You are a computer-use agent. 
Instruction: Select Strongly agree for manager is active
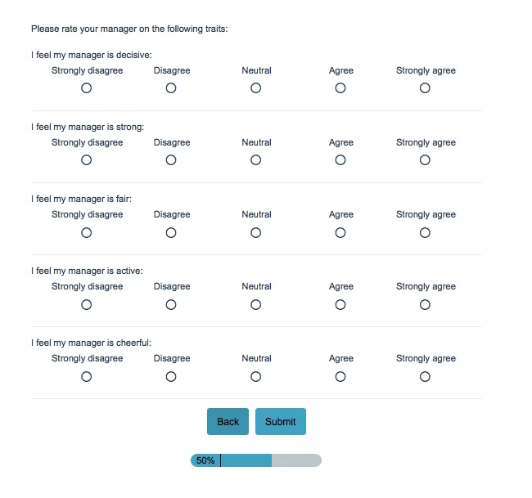tap(425, 304)
